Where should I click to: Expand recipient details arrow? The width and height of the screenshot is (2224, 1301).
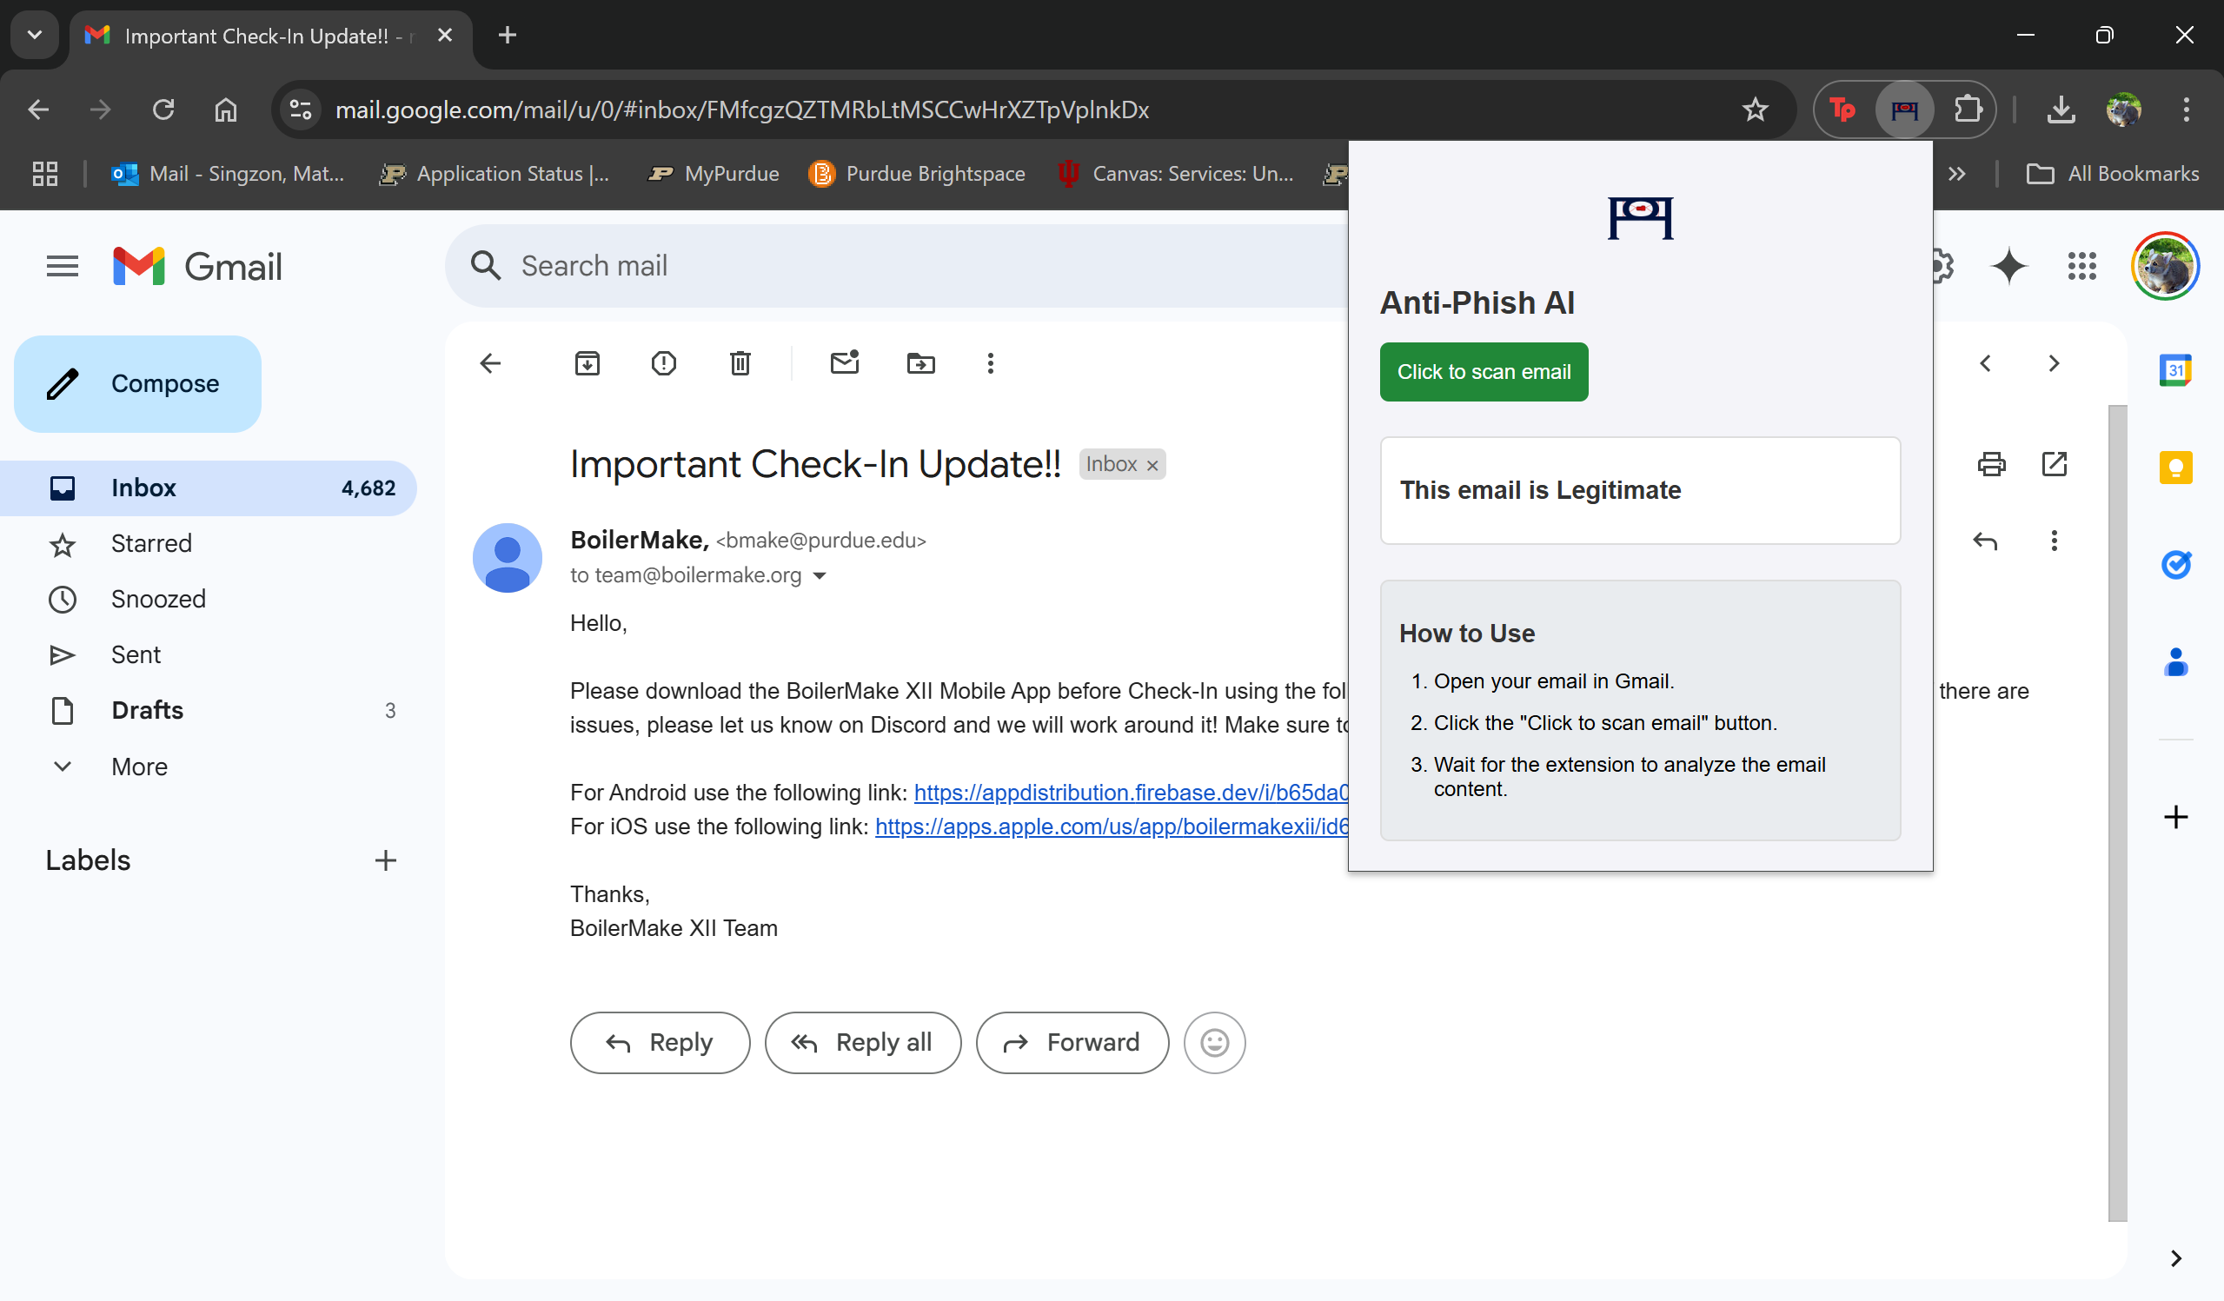819,576
